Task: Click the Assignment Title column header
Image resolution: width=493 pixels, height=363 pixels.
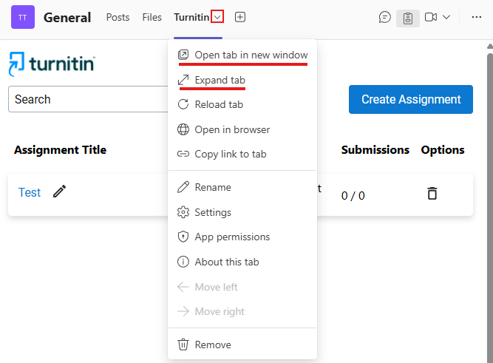Action: click(61, 150)
